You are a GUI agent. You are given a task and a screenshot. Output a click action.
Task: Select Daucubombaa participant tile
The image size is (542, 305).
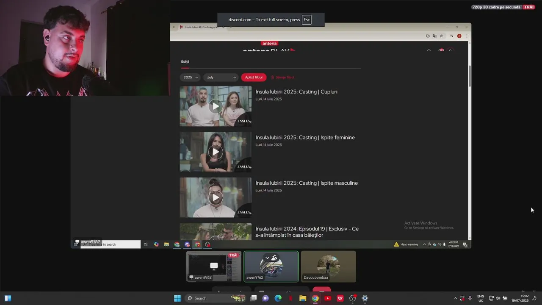tap(328, 266)
